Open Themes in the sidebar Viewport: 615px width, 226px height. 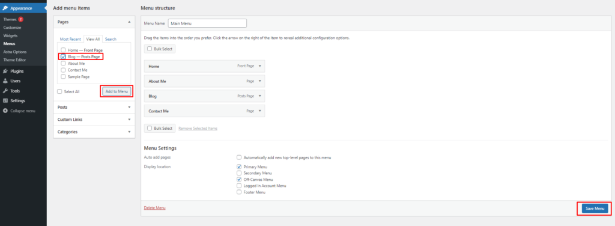pos(10,19)
